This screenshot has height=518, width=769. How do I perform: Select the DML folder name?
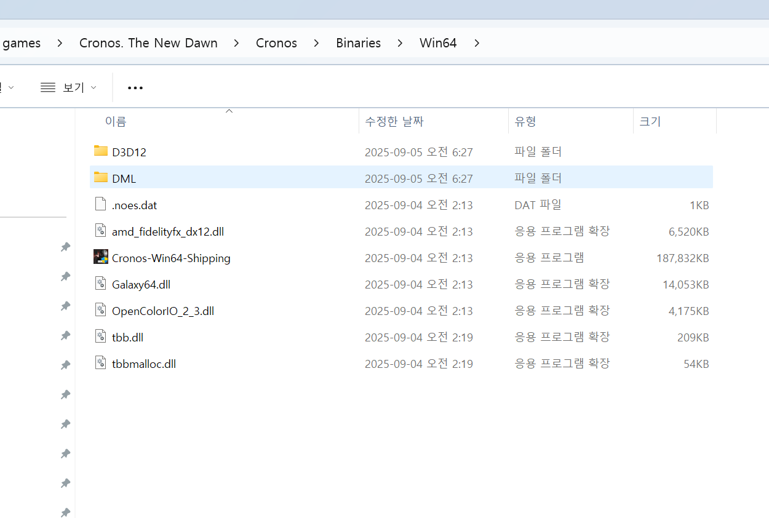pos(124,178)
